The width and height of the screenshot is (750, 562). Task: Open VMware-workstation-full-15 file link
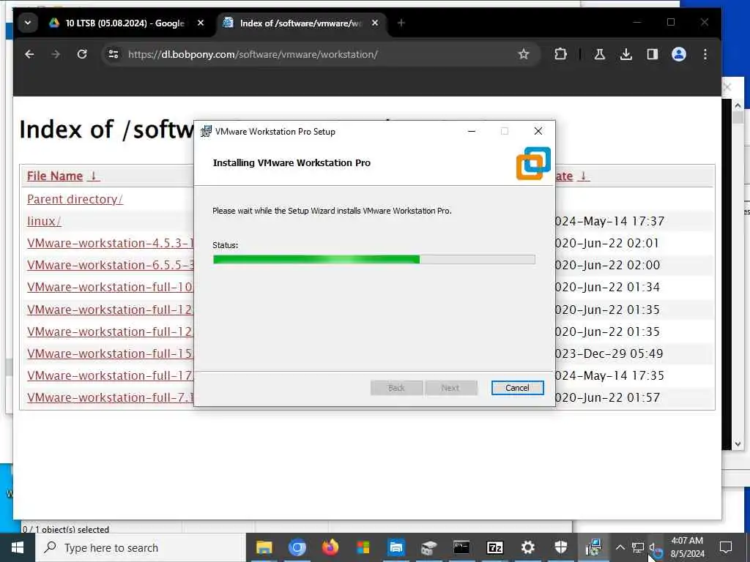pyautogui.click(x=111, y=353)
